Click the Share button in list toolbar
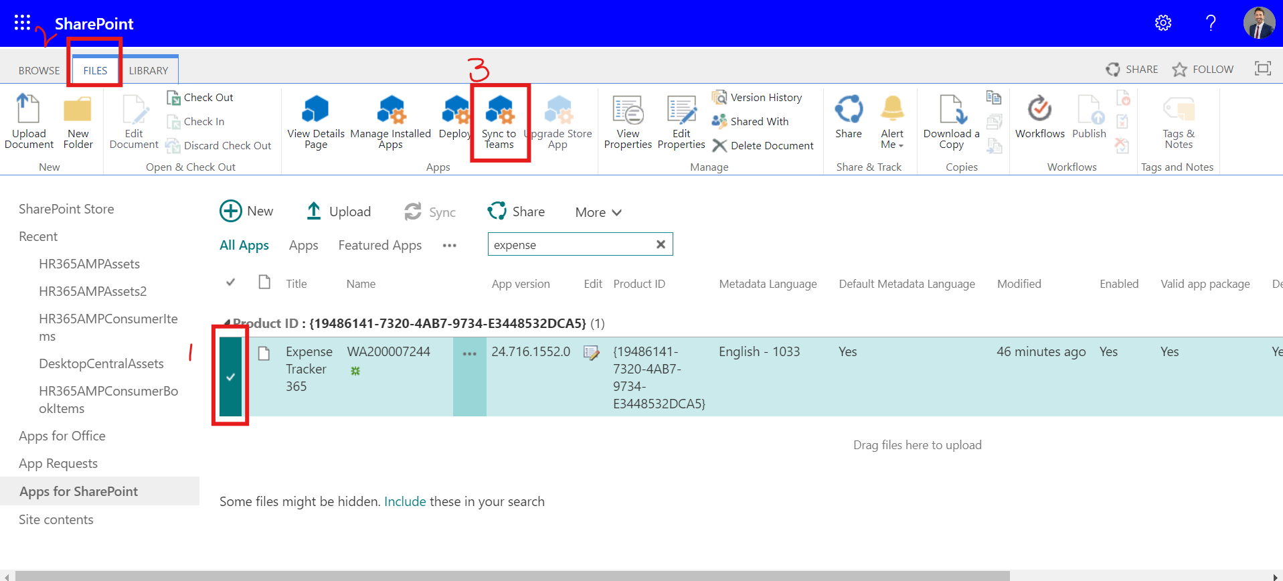This screenshot has height=581, width=1283. coord(516,211)
